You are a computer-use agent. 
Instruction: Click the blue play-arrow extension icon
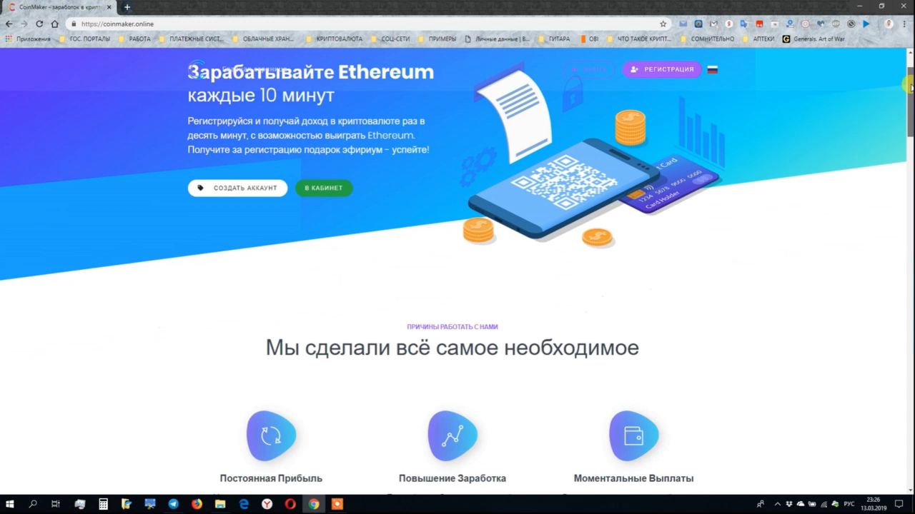pyautogui.click(x=866, y=24)
